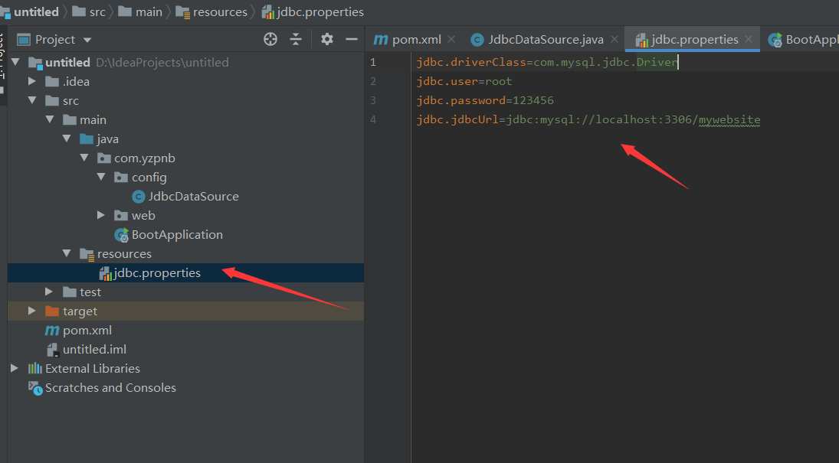Select the target folder row
The height and width of the screenshot is (463, 839).
coord(185,311)
